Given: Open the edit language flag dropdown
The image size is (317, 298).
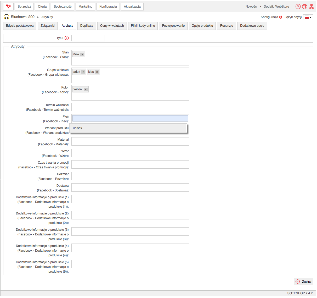Looking at the screenshot, I should pos(308,17).
